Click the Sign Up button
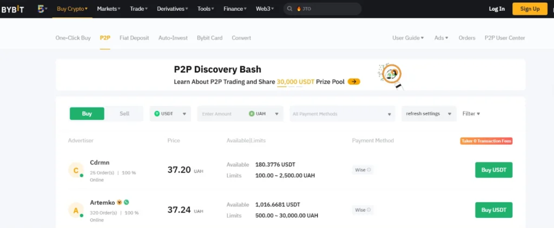This screenshot has height=228, width=554. (530, 9)
